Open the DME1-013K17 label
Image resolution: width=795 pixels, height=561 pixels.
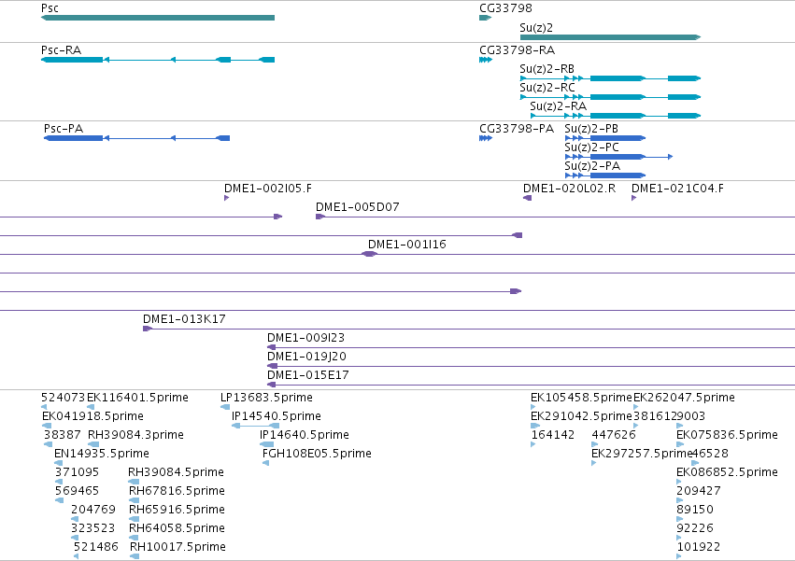[x=184, y=318]
